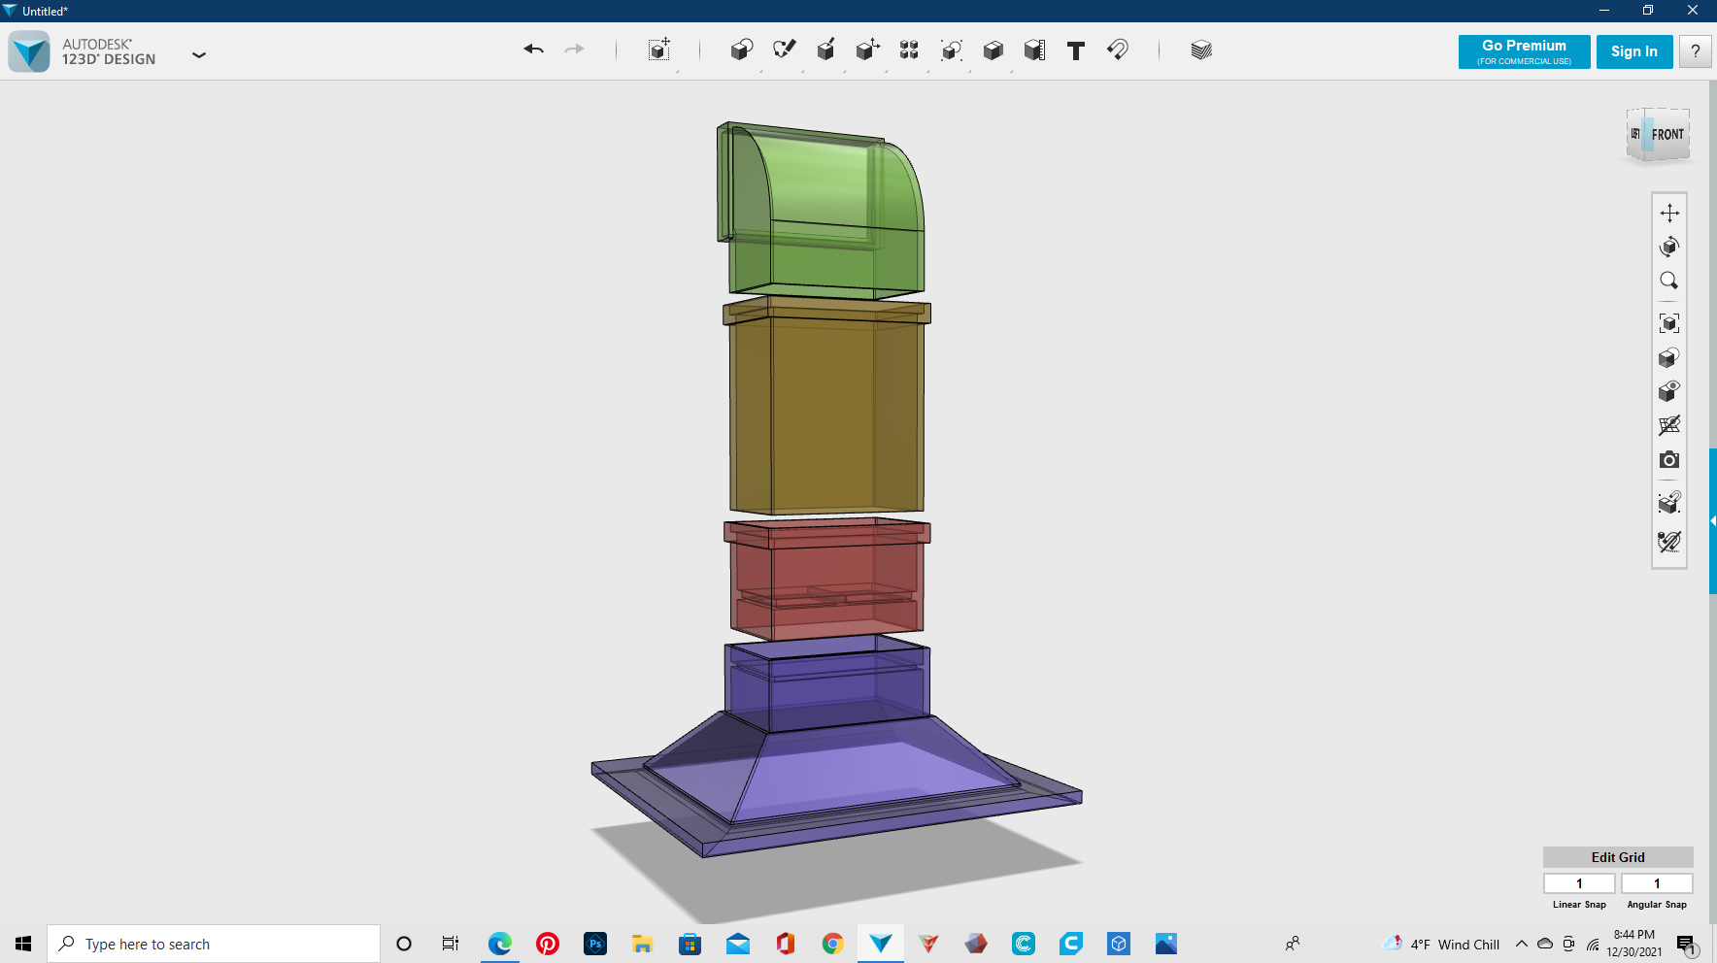Screen dimensions: 1717x963
Task: Open Microsoft Edge from the taskbar
Action: tap(500, 944)
